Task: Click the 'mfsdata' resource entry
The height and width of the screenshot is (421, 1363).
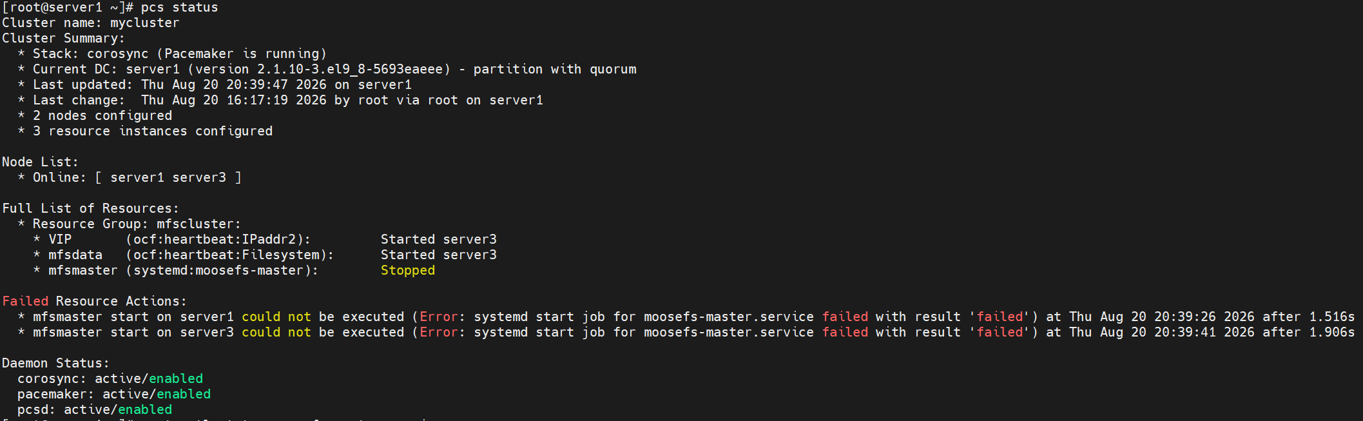Action: [x=75, y=255]
